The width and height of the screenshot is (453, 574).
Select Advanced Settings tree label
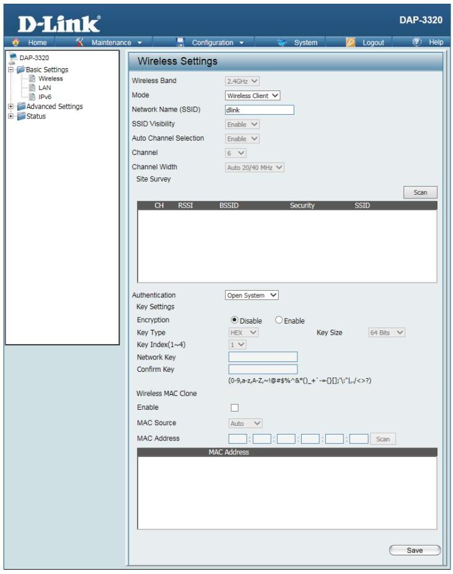(x=55, y=106)
